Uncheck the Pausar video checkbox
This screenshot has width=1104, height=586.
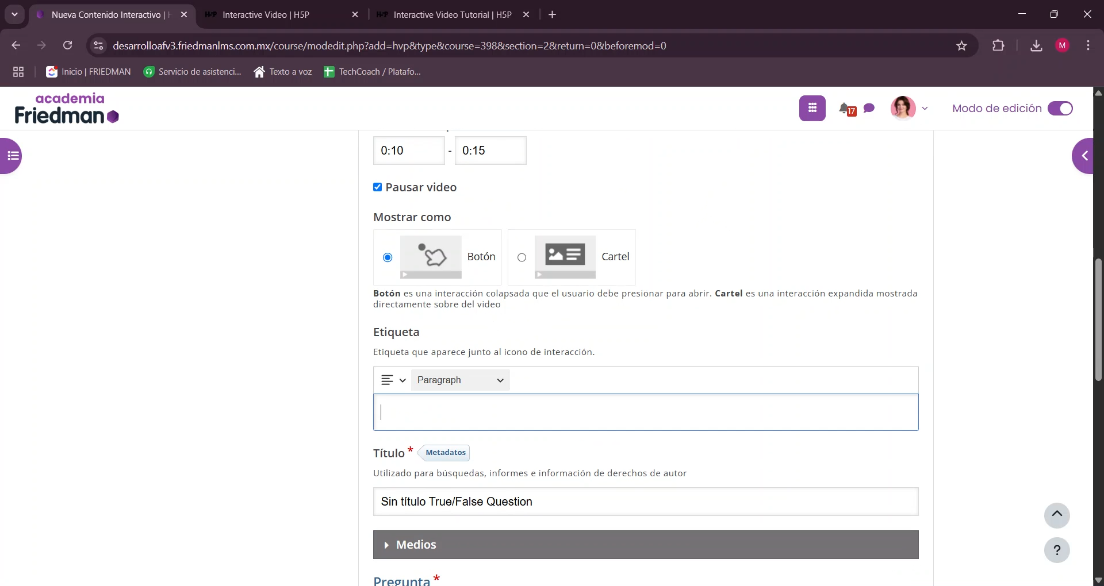click(x=377, y=187)
